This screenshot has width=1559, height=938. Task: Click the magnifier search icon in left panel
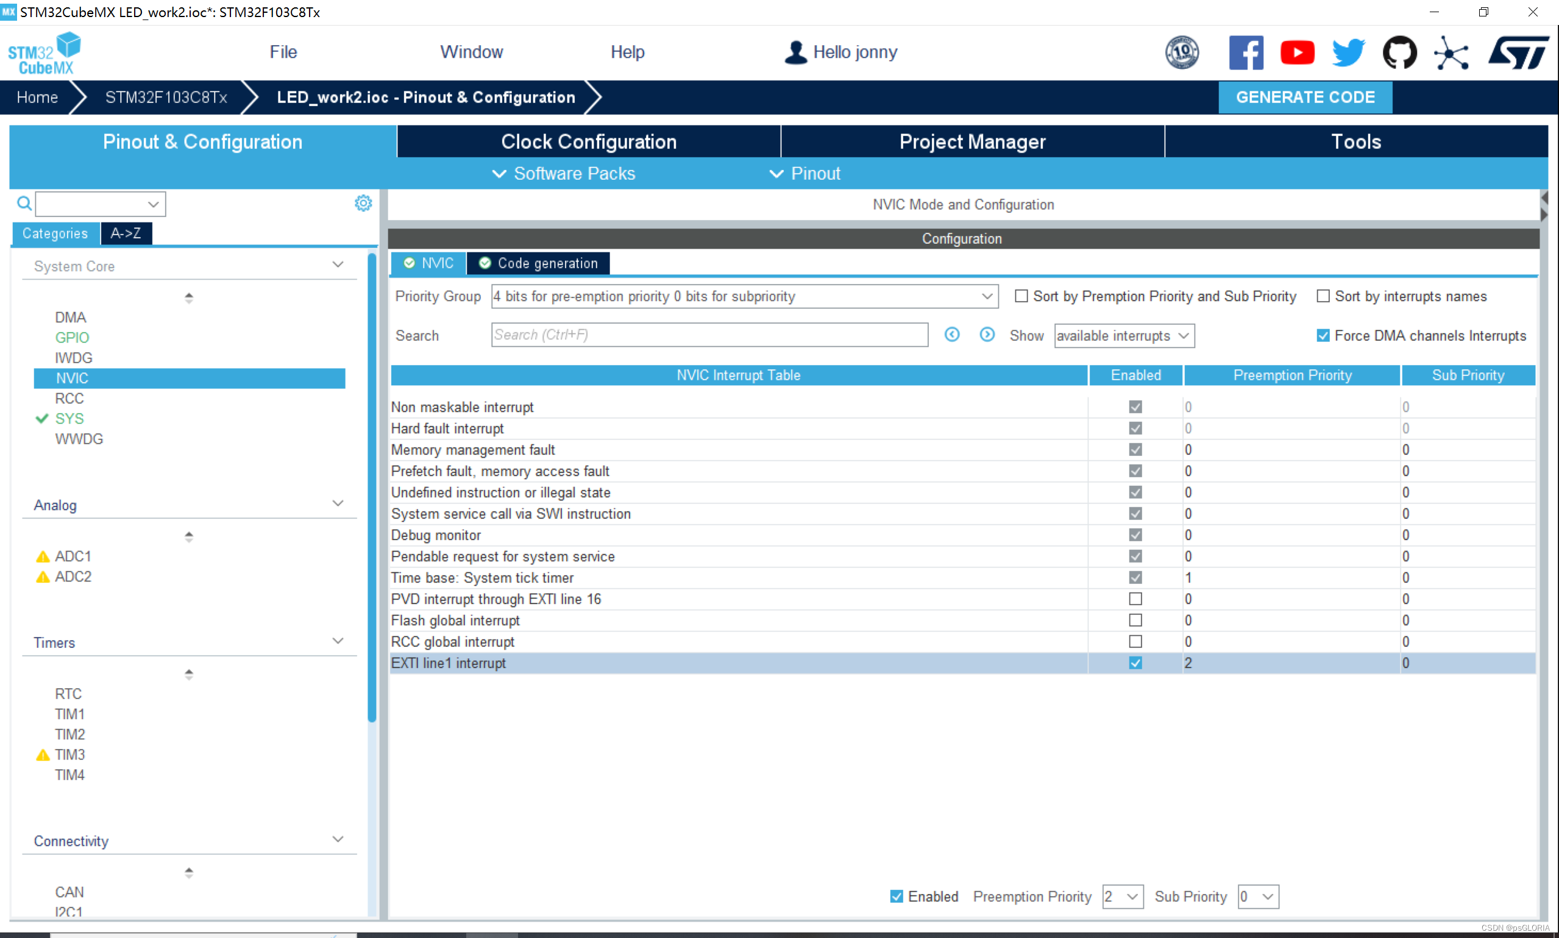[x=24, y=204]
